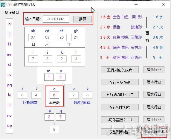Open 属金行业 industries button
171x140 pixels.
[154, 70]
